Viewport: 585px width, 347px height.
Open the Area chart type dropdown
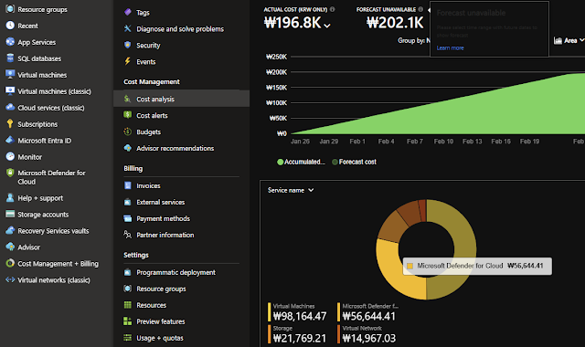pos(569,40)
